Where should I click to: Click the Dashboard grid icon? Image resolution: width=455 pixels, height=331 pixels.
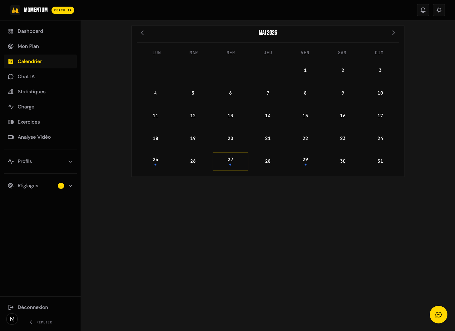11,31
